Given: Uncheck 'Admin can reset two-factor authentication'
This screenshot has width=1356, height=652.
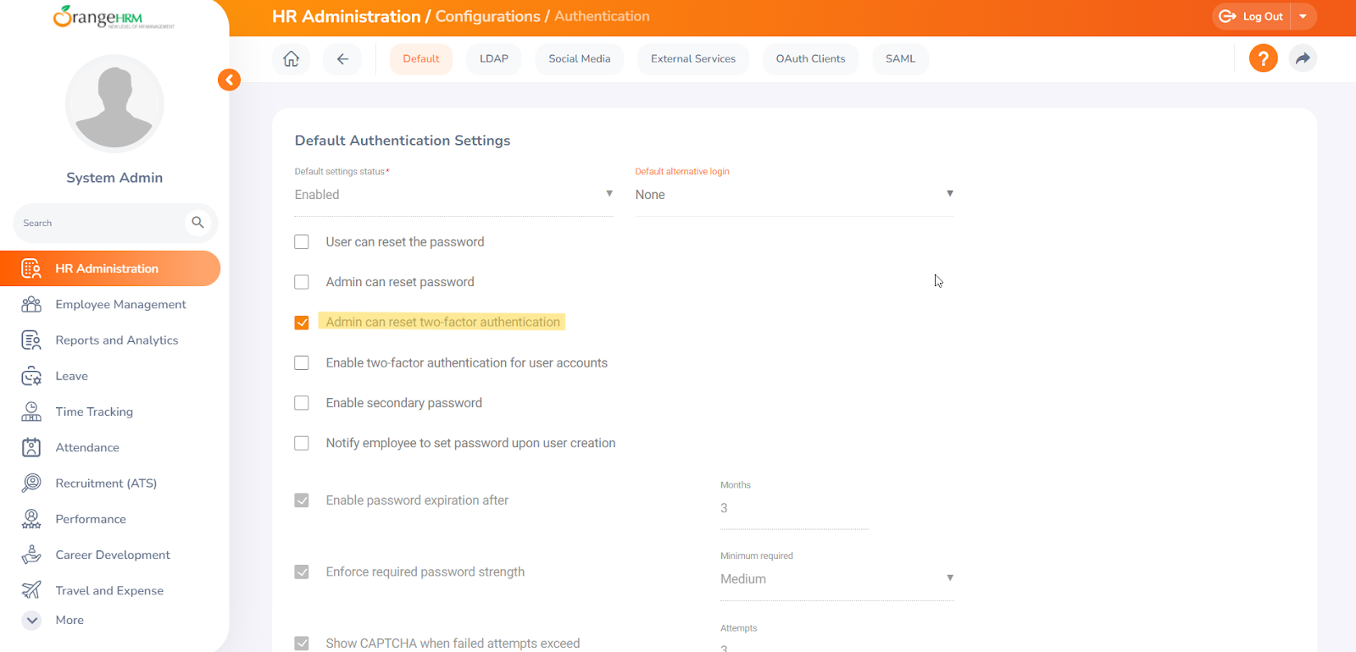Looking at the screenshot, I should (302, 323).
